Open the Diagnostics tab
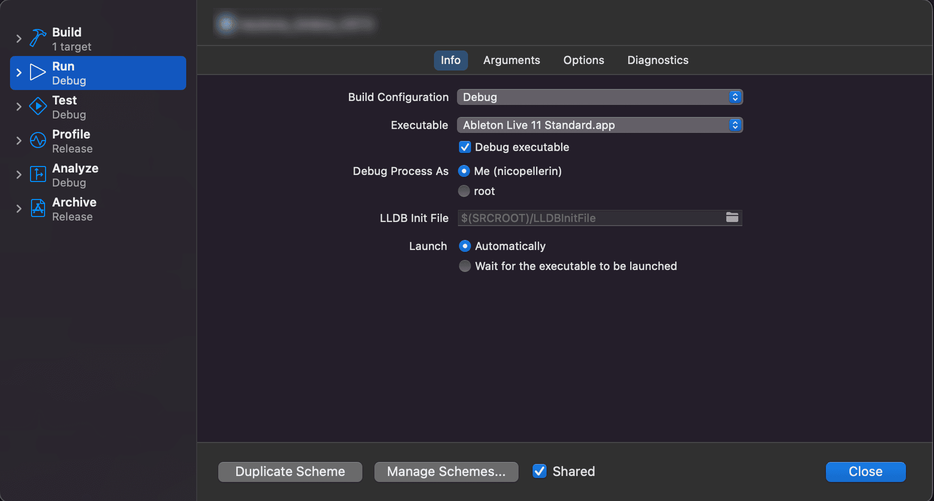934x501 pixels. pos(658,60)
